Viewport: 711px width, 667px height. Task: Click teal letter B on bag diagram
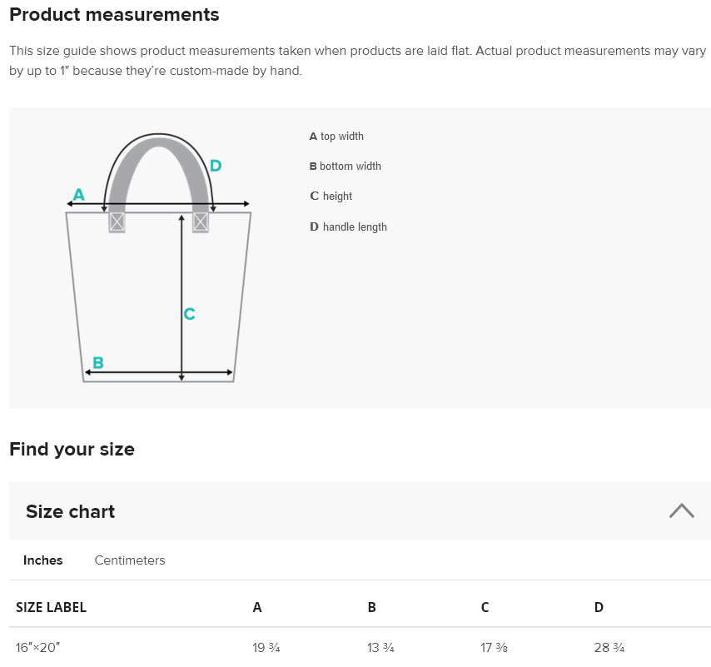pos(98,362)
